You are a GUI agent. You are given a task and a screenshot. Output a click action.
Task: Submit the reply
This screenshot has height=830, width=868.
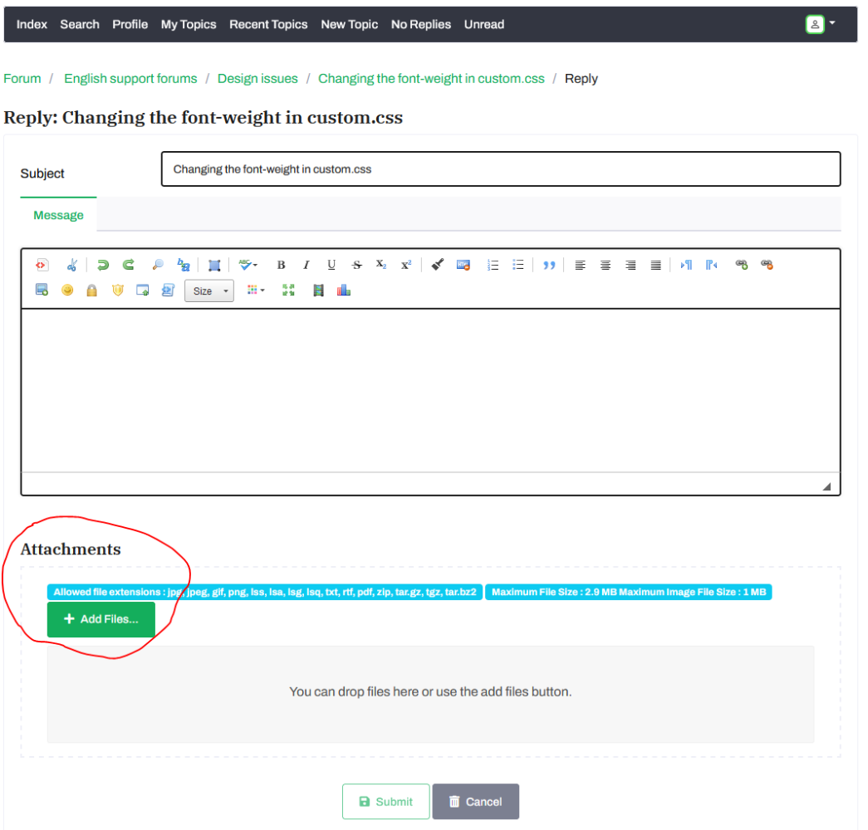click(385, 801)
